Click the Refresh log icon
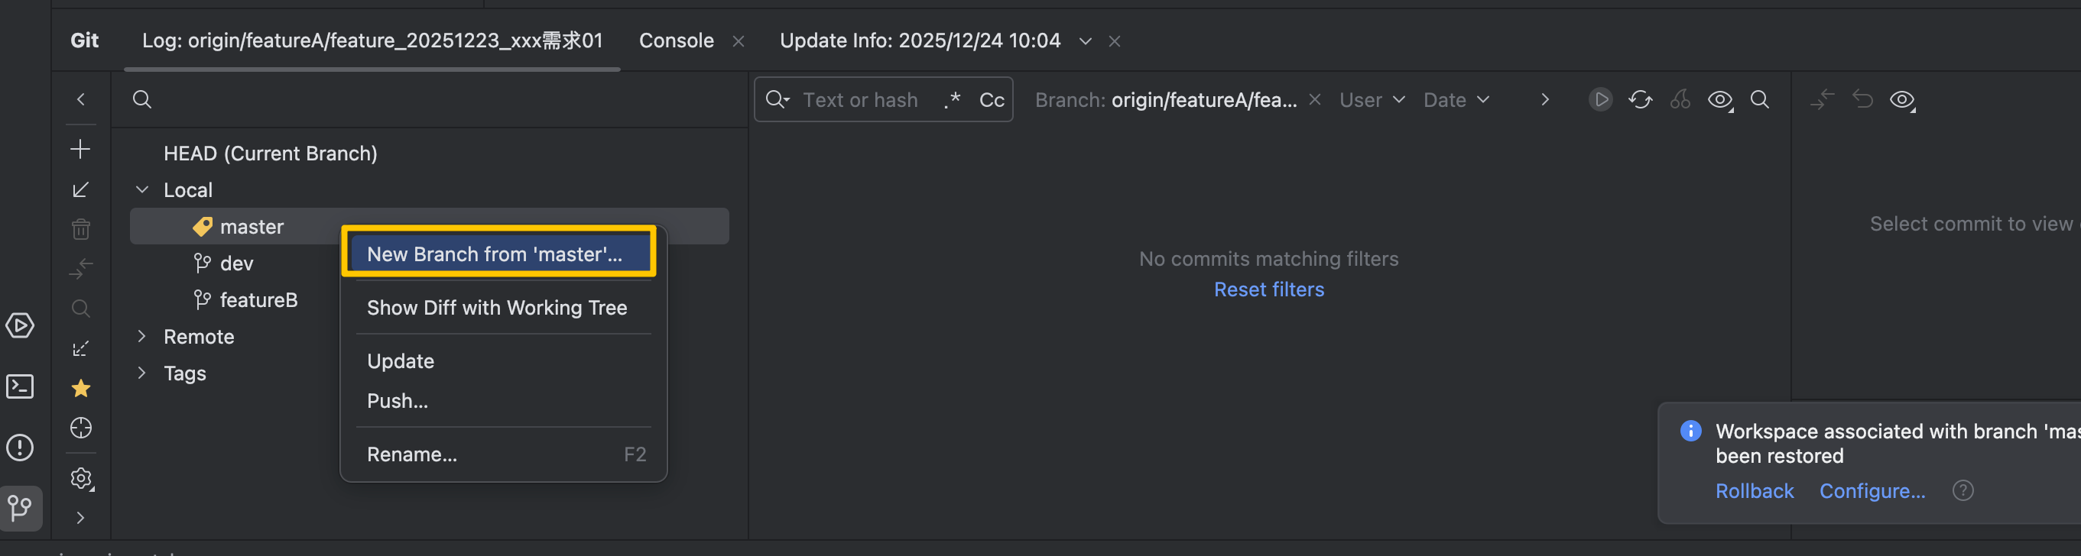Screen dimensions: 2081x556 tap(1640, 100)
